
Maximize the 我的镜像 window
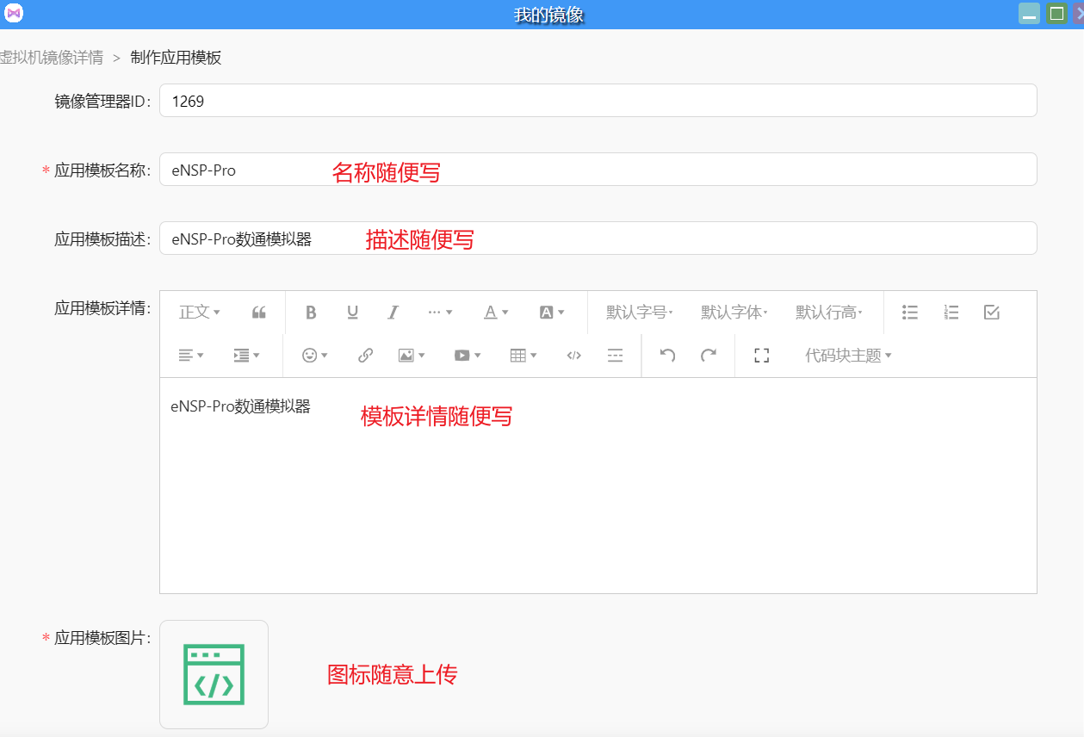point(1057,14)
